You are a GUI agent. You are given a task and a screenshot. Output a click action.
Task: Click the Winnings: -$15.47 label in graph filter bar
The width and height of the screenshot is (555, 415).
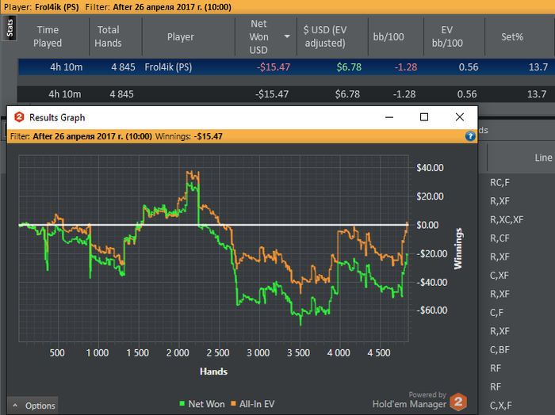pos(189,136)
